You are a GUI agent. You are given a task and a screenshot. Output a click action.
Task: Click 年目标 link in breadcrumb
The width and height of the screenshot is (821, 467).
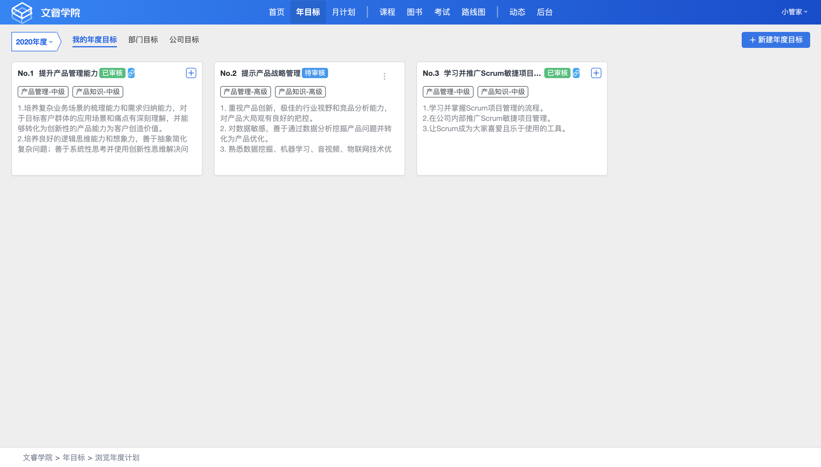coord(74,457)
